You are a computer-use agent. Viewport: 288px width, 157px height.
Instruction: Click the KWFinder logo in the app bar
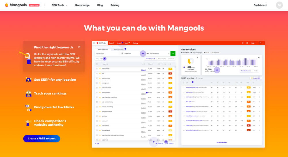click(101, 43)
